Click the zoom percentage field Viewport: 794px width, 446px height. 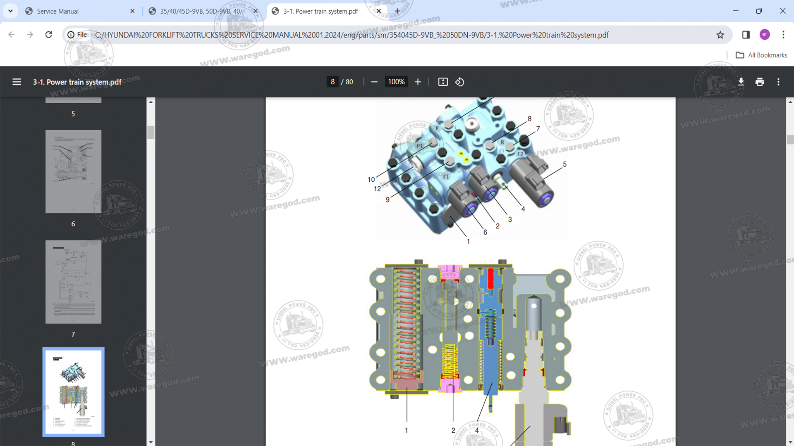(x=396, y=82)
